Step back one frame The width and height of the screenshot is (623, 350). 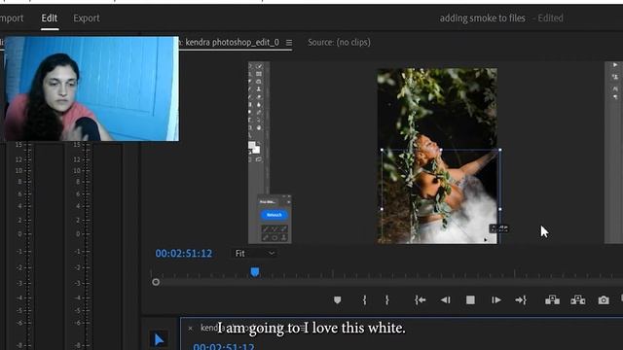446,300
